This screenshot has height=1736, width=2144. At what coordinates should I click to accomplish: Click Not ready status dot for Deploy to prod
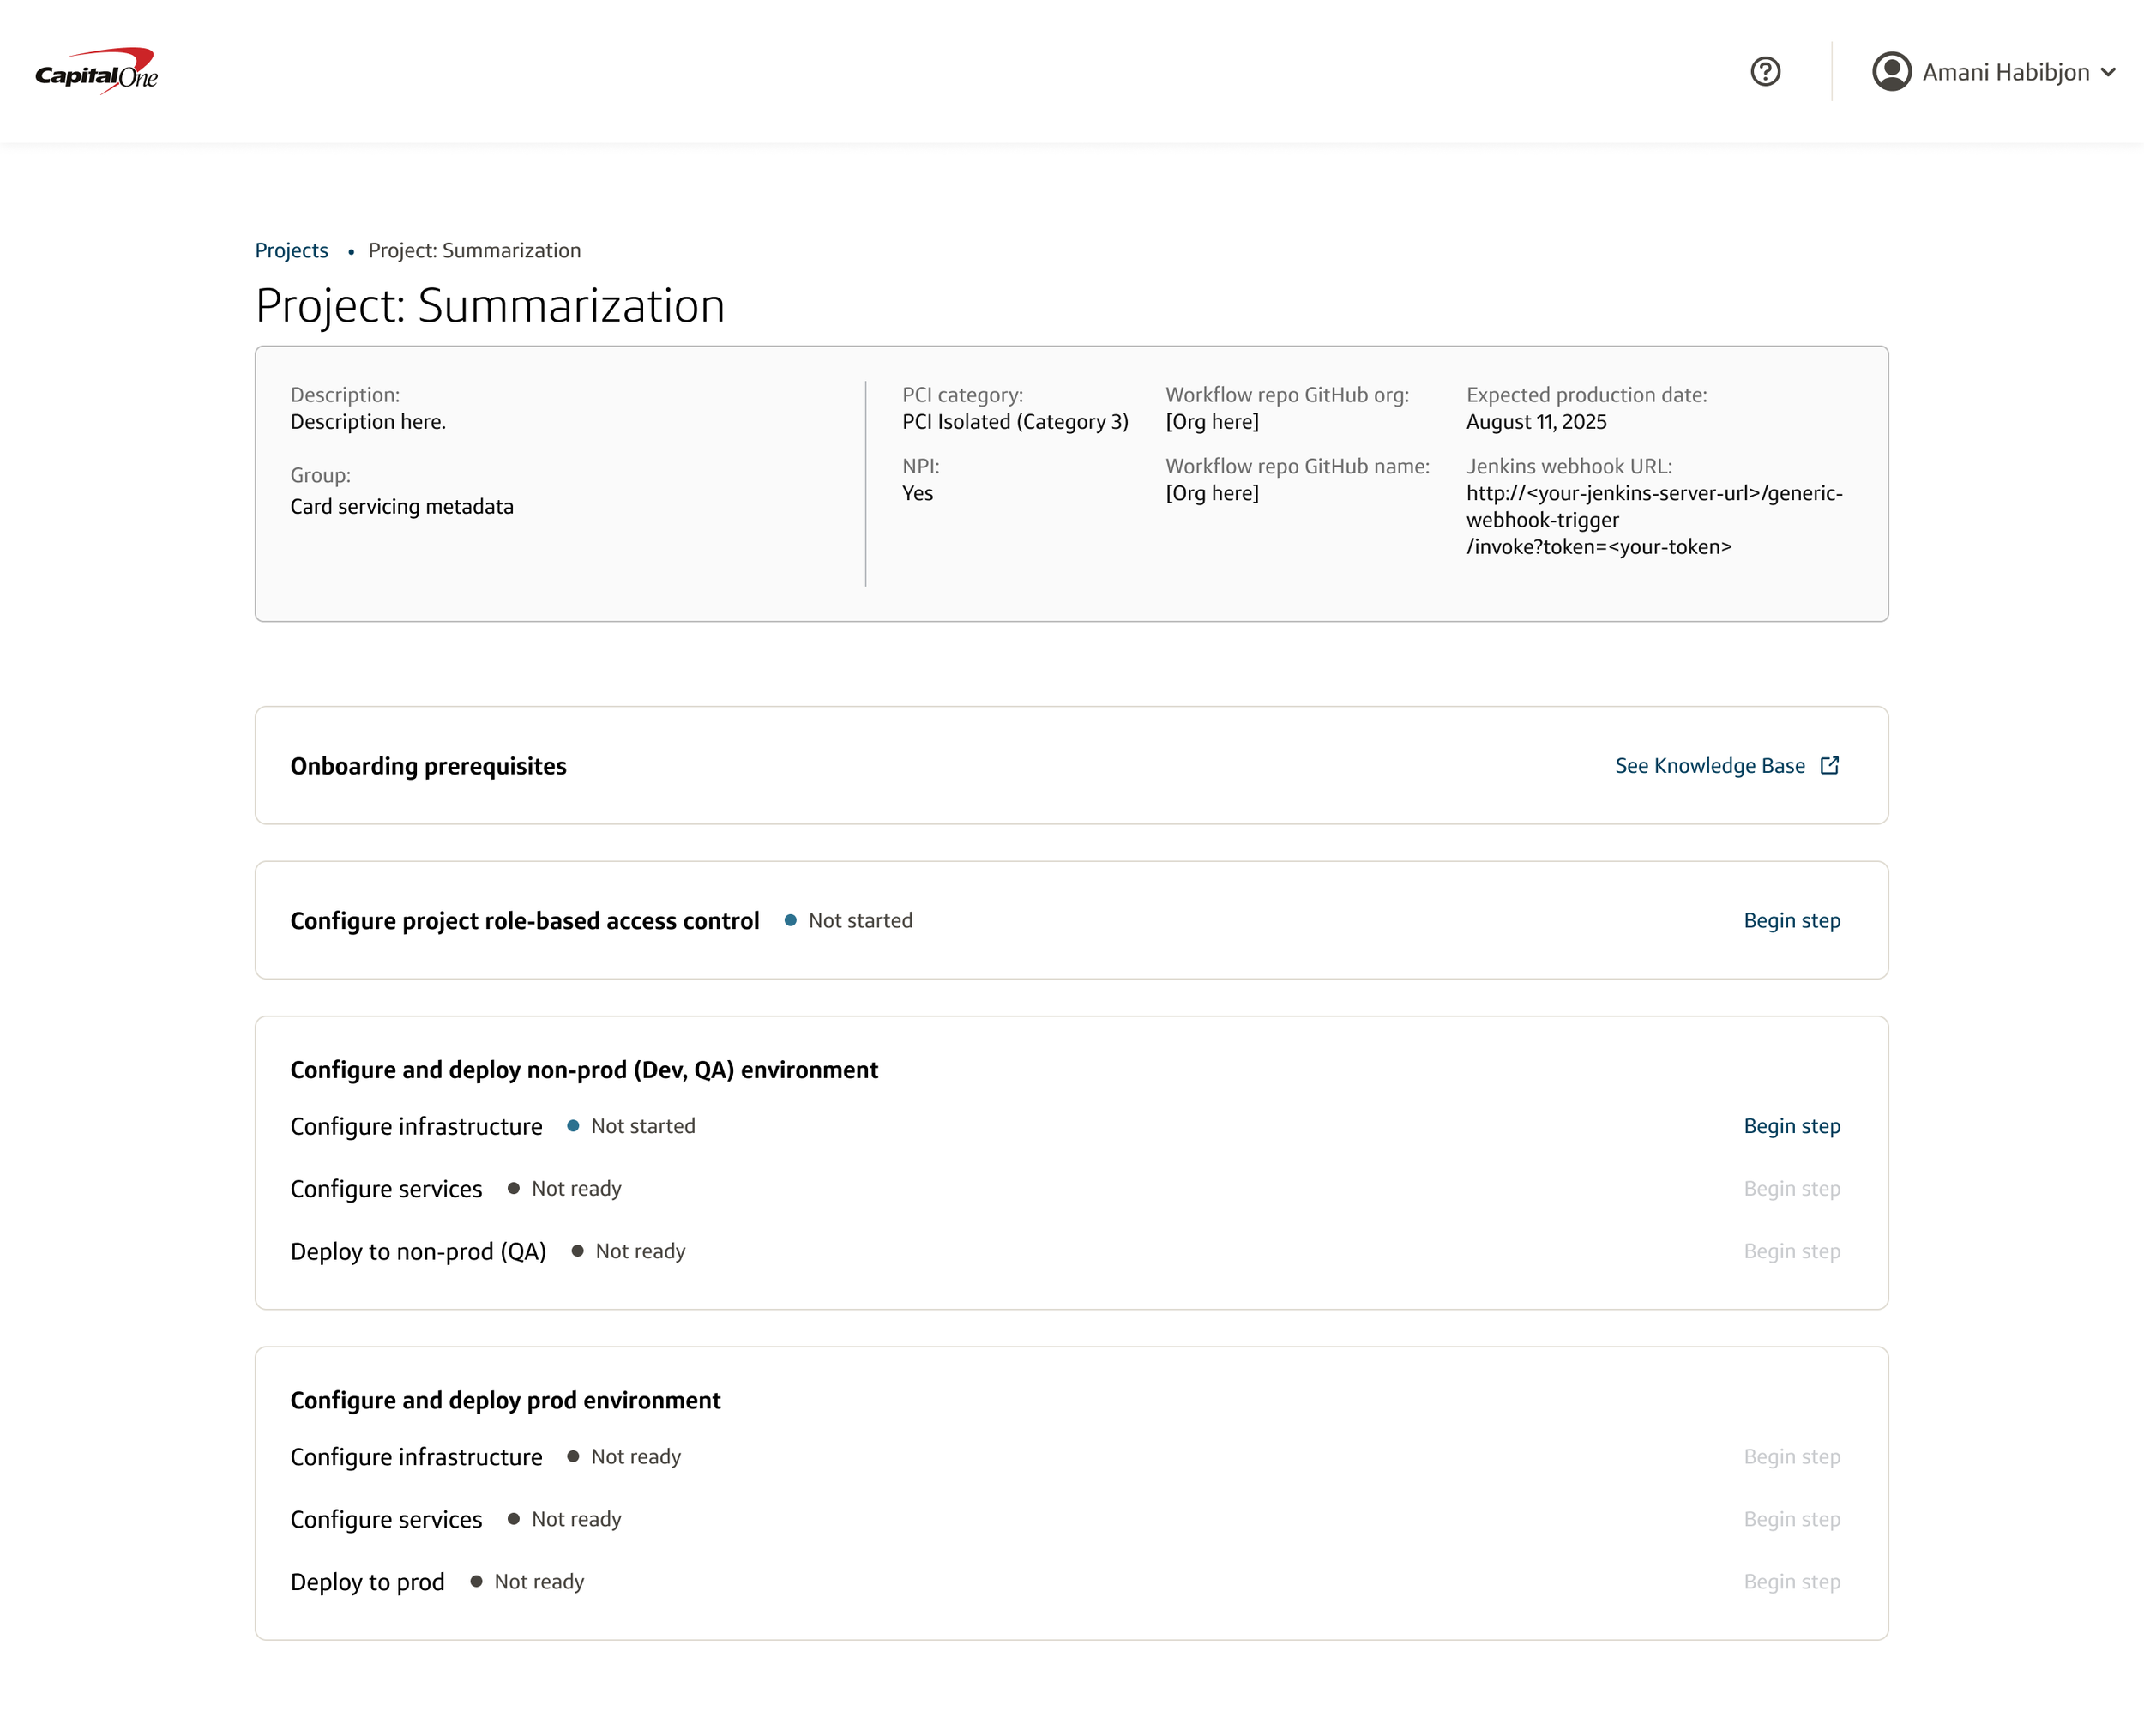click(x=476, y=1581)
